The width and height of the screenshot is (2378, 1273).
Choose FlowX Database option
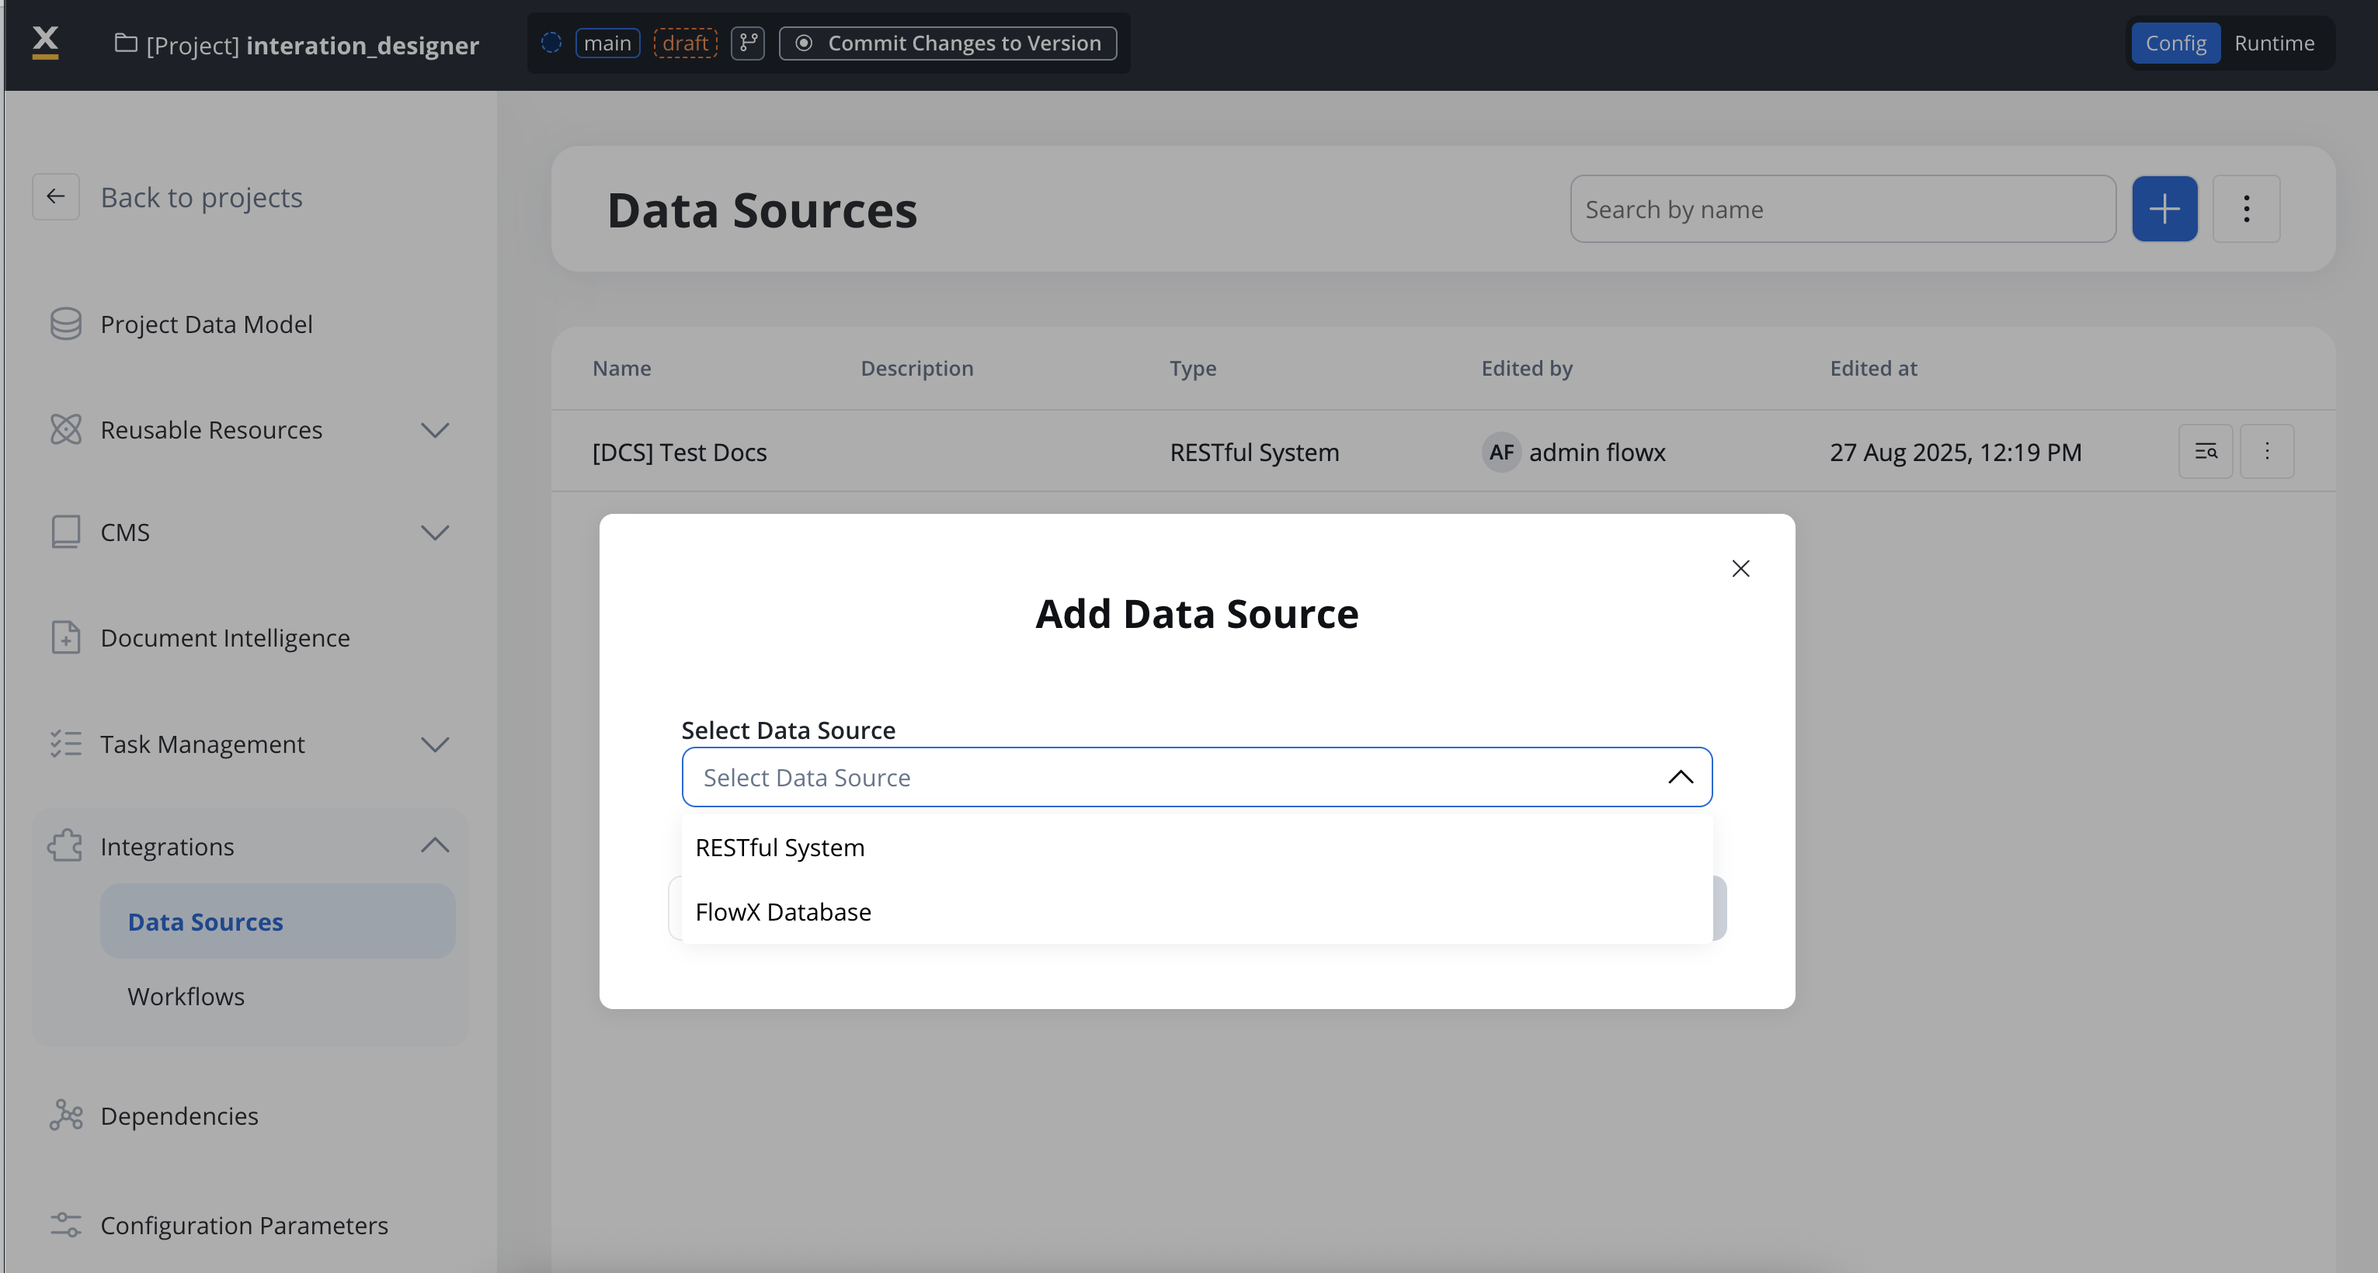click(783, 912)
